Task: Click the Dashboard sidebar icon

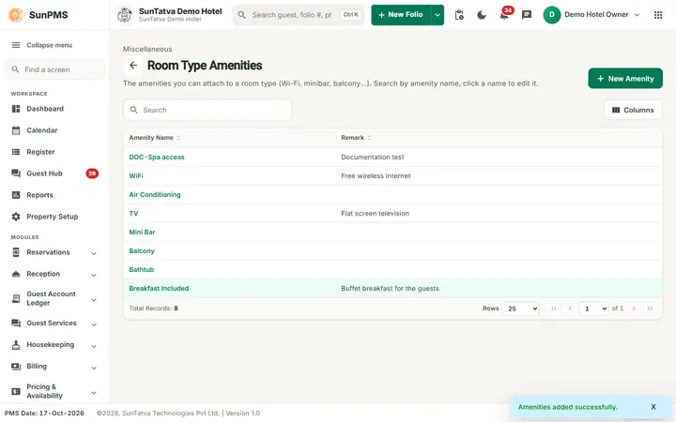Action: coord(16,109)
